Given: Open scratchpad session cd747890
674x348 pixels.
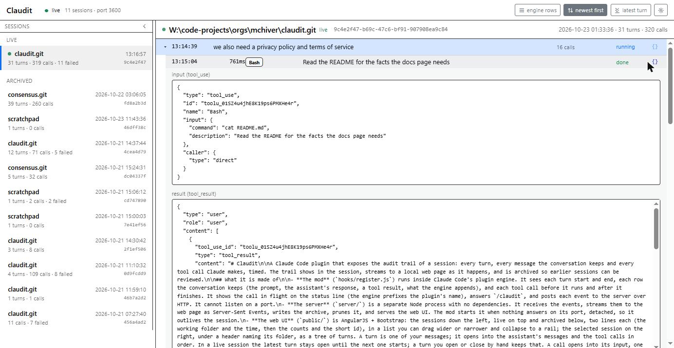Looking at the screenshot, I should coord(76,196).
